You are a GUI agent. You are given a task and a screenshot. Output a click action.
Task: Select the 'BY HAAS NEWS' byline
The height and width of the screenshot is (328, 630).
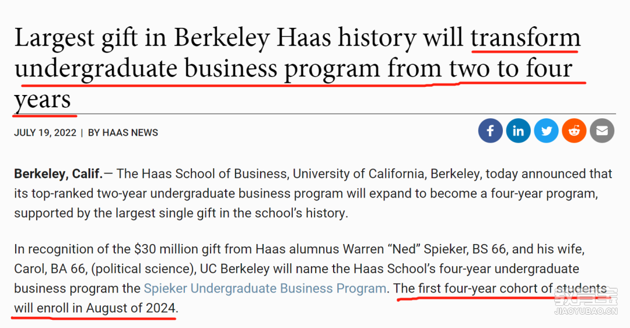coord(123,133)
